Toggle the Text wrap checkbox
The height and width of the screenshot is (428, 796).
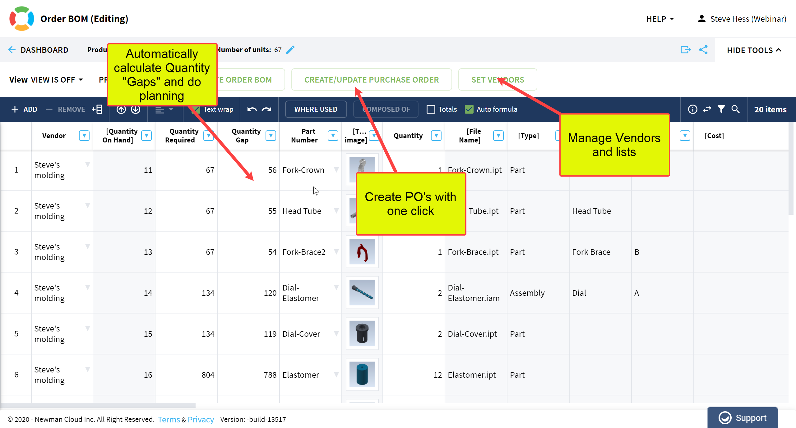[196, 109]
